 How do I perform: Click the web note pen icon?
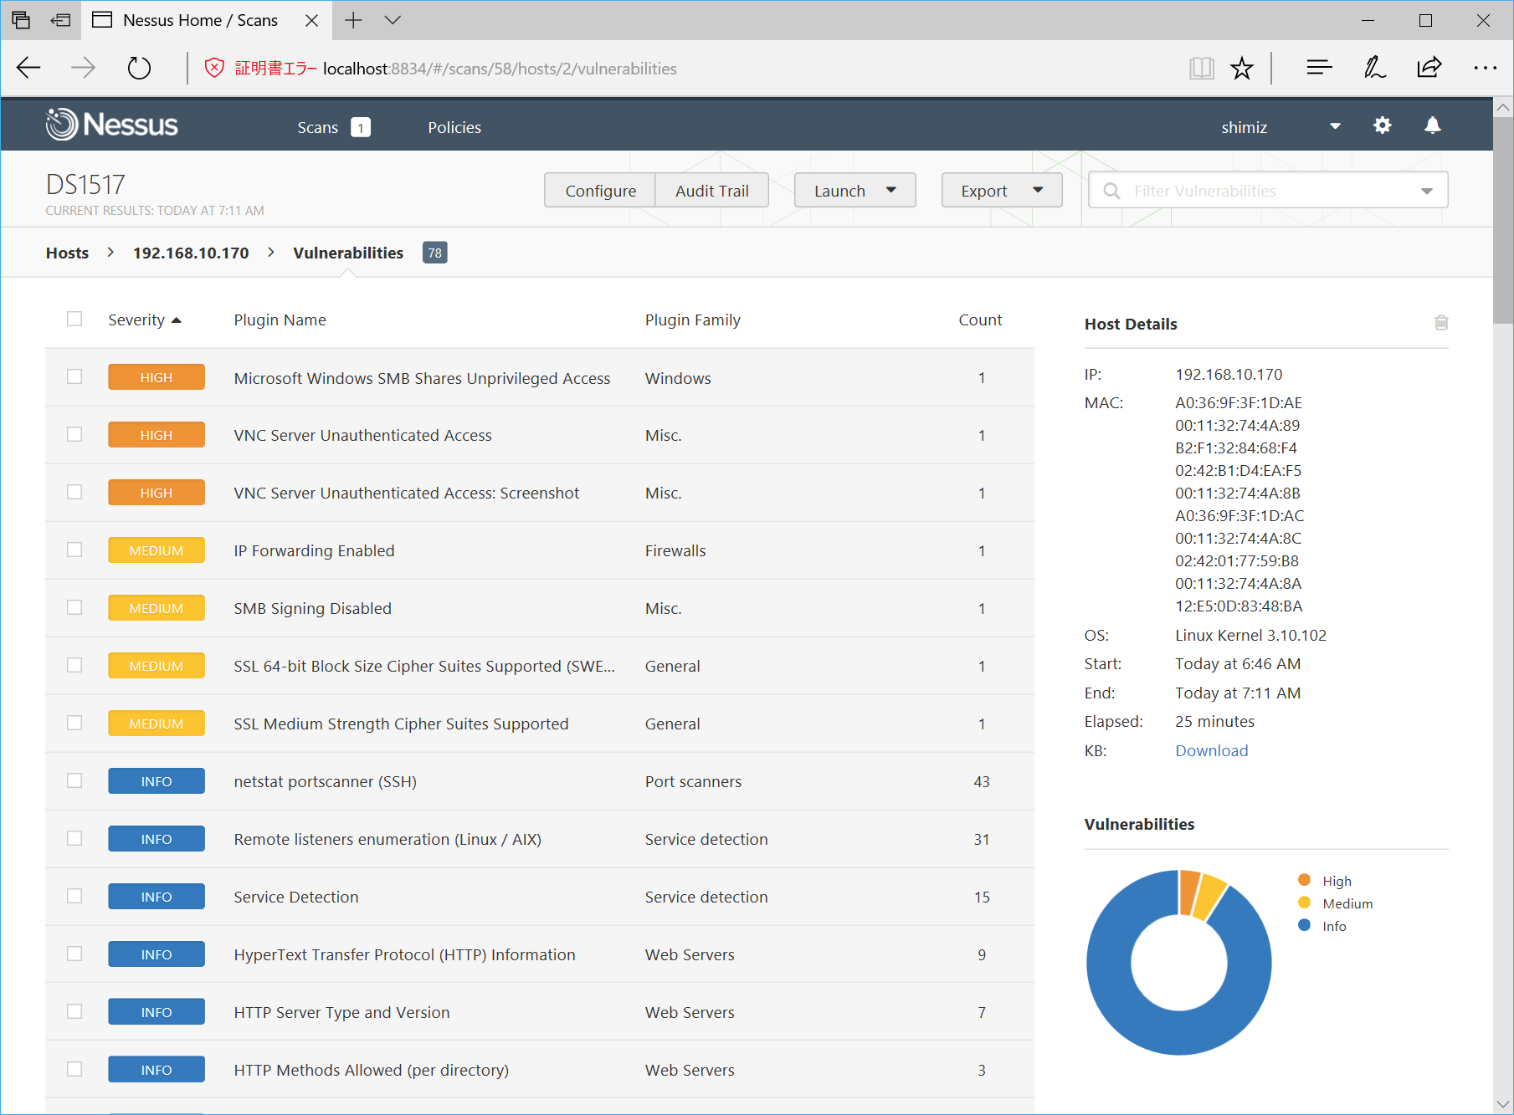click(1374, 68)
